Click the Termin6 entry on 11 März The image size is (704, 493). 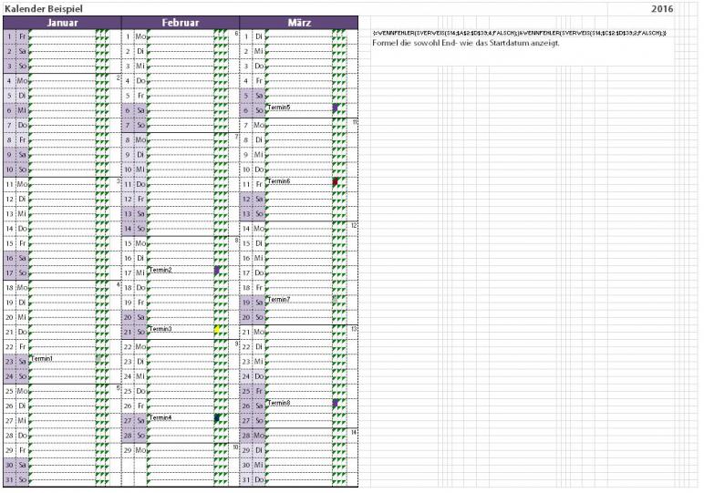[x=279, y=181]
